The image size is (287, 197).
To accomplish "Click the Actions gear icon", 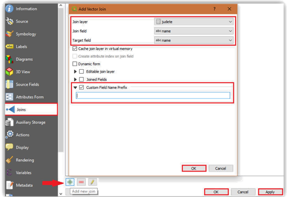I will 9,134.
